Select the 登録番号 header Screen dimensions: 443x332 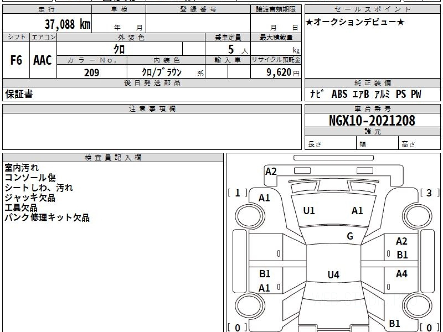(x=198, y=10)
